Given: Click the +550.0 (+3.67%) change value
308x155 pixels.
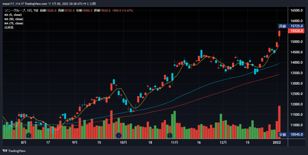Looking at the screenshot, I should pyautogui.click(x=123, y=10).
